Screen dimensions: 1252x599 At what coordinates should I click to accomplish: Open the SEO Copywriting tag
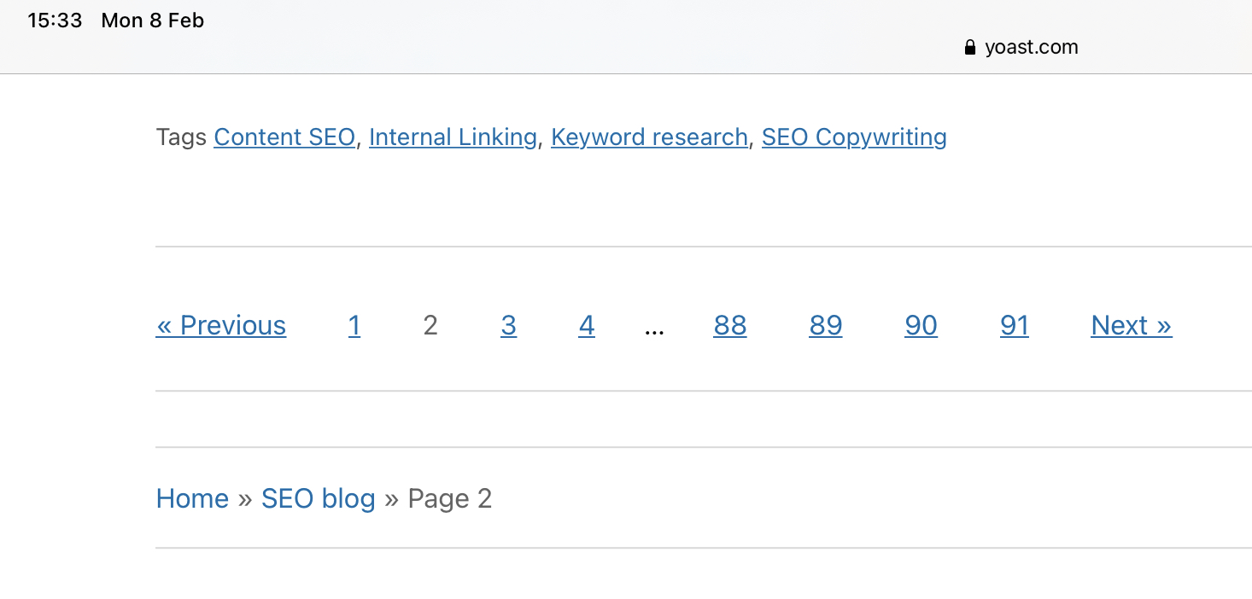[x=854, y=137]
